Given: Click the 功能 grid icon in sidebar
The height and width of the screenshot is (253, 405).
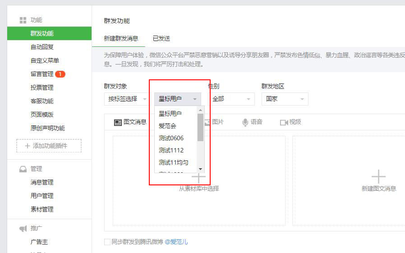Looking at the screenshot, I should pyautogui.click(x=23, y=20).
